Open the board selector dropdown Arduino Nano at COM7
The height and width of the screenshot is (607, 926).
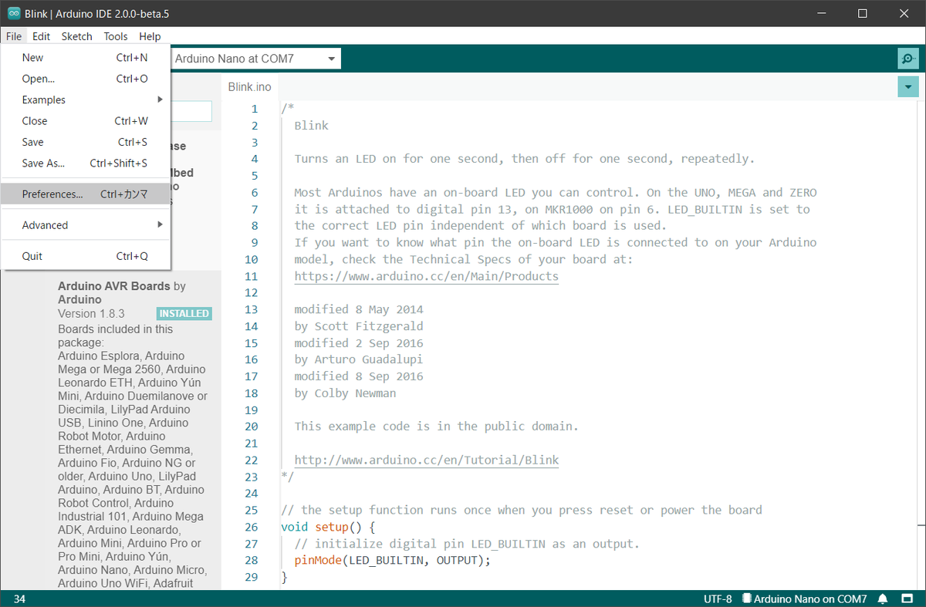coord(255,59)
